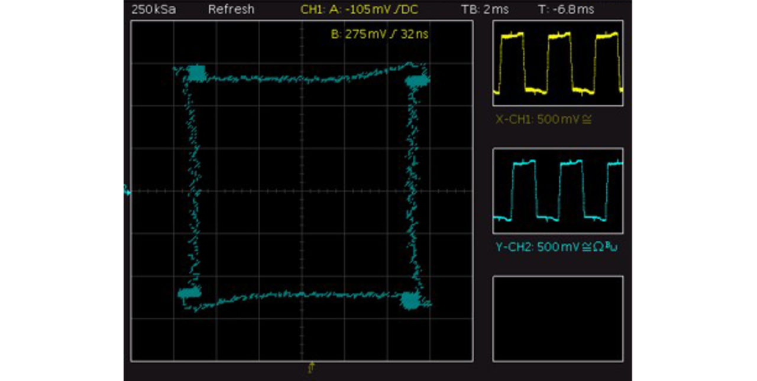Click the coupling symbol after X-CH1 500 mV

point(587,119)
